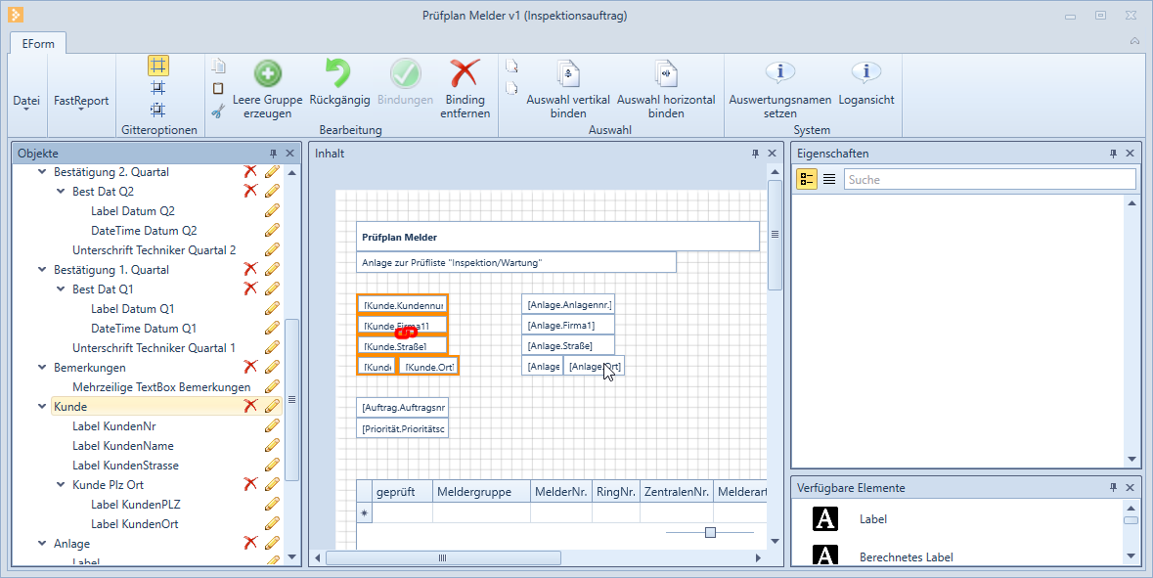
Task: Click Auswahl vertikal binden icon
Action: [567, 74]
